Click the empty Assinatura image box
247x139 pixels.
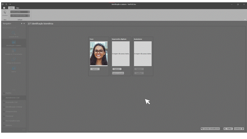143,54
